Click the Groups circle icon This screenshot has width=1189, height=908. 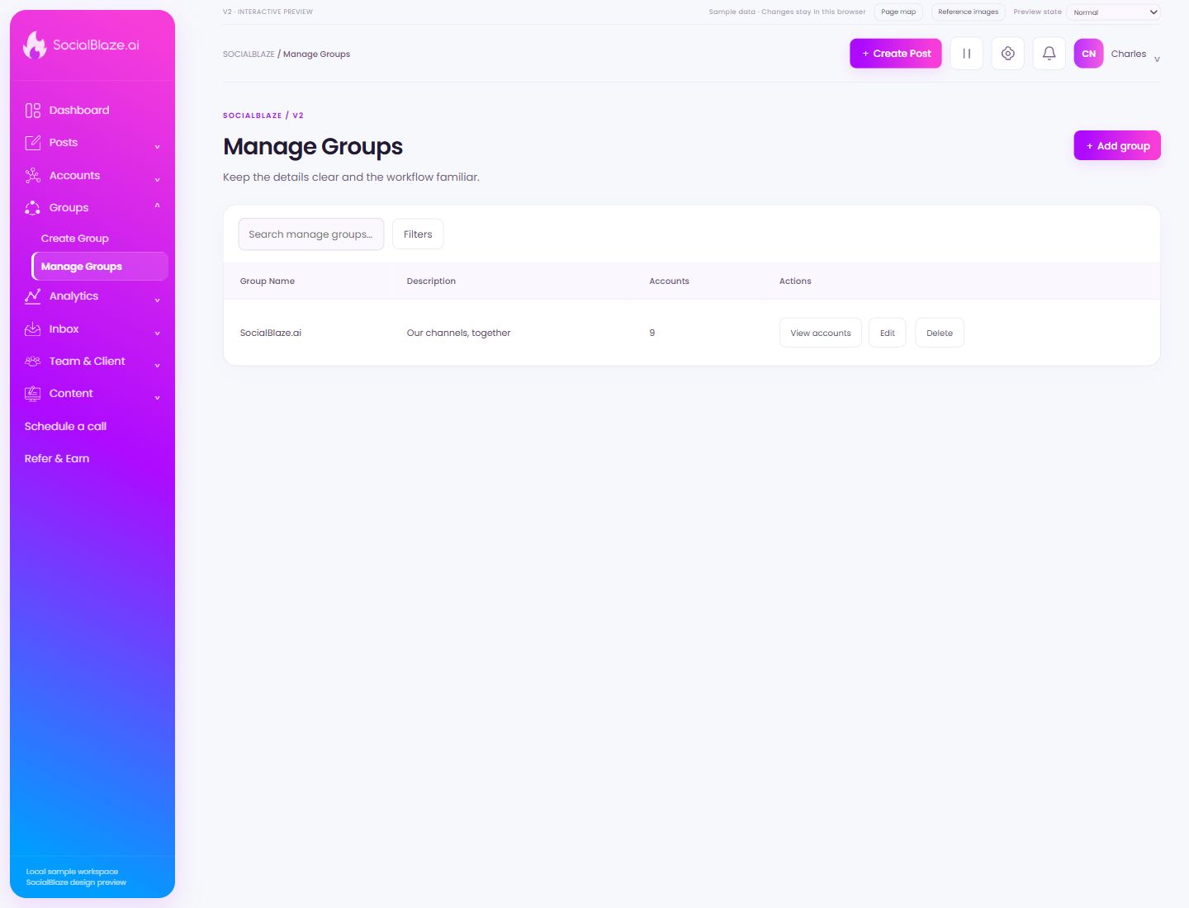(x=33, y=208)
